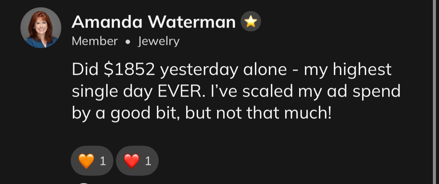Click the vertical scrollbar on right edge

pyautogui.click(x=434, y=92)
